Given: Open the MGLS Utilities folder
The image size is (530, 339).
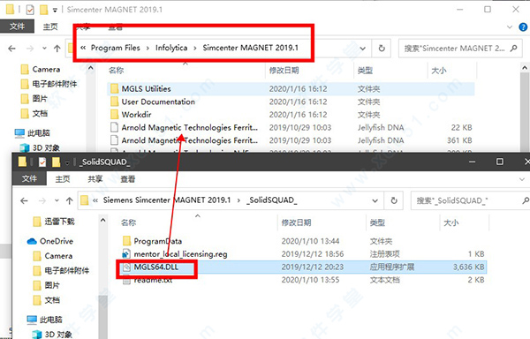Looking at the screenshot, I should (291, 89).
